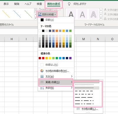Open the 太さ(W) submenu

point(56,77)
